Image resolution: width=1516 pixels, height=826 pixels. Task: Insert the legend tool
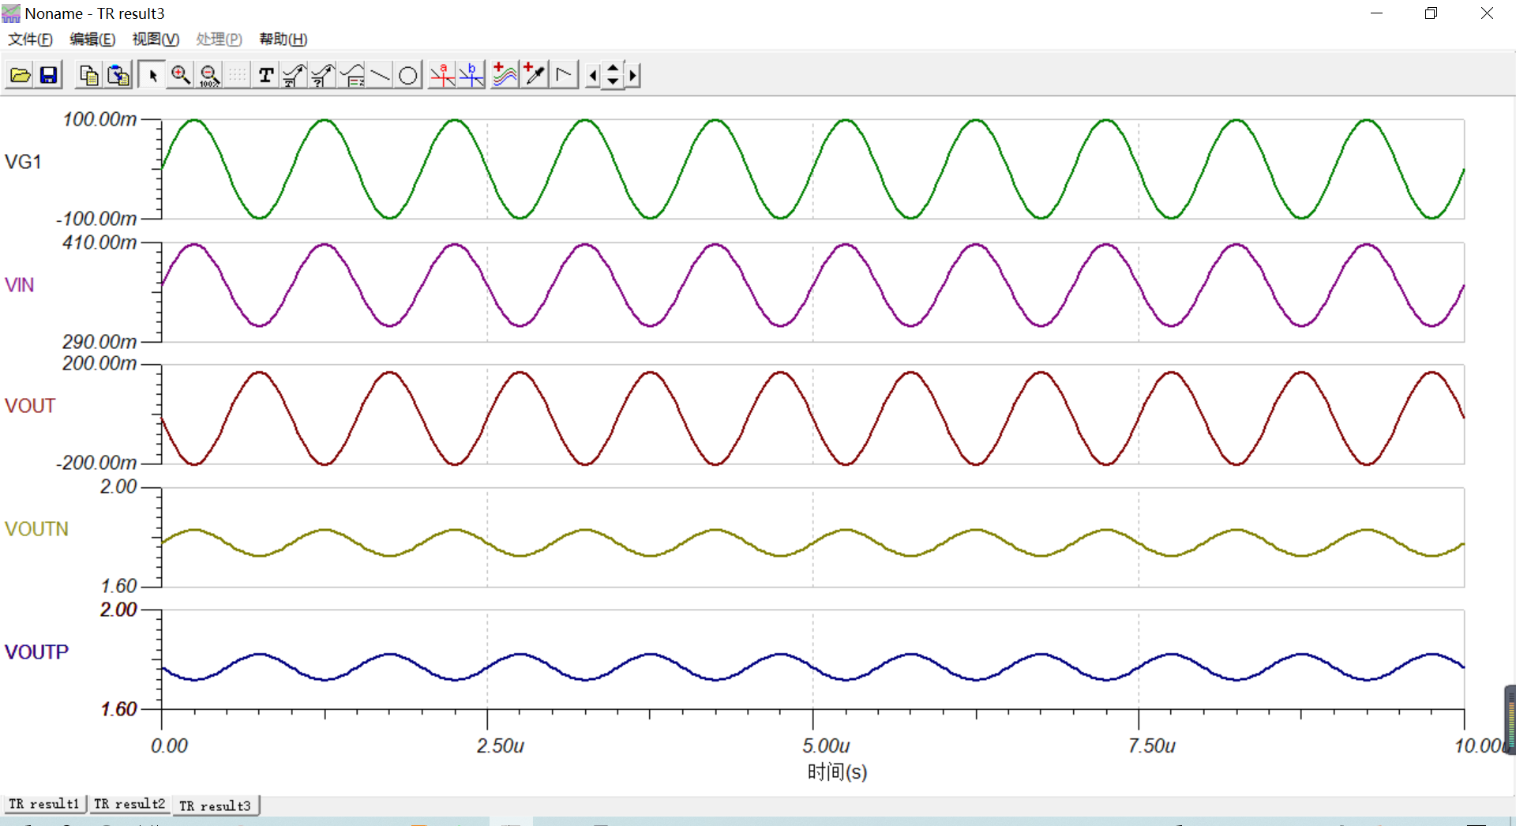352,76
